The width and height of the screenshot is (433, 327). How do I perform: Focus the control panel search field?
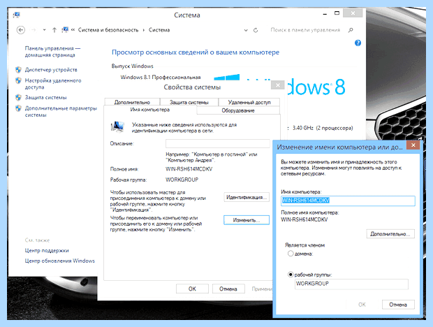[x=305, y=30]
